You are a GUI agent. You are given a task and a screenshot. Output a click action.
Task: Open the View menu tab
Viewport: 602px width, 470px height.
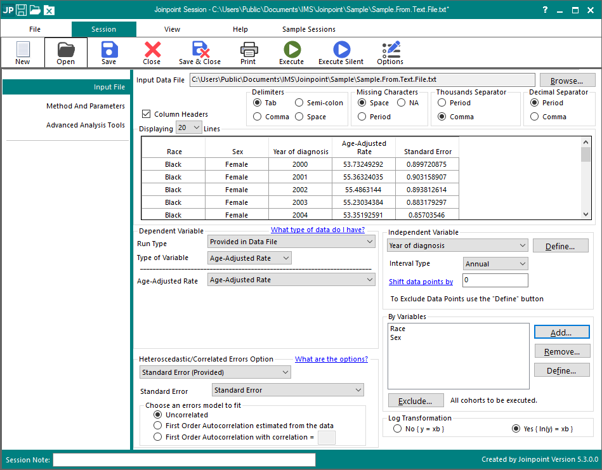click(x=172, y=29)
